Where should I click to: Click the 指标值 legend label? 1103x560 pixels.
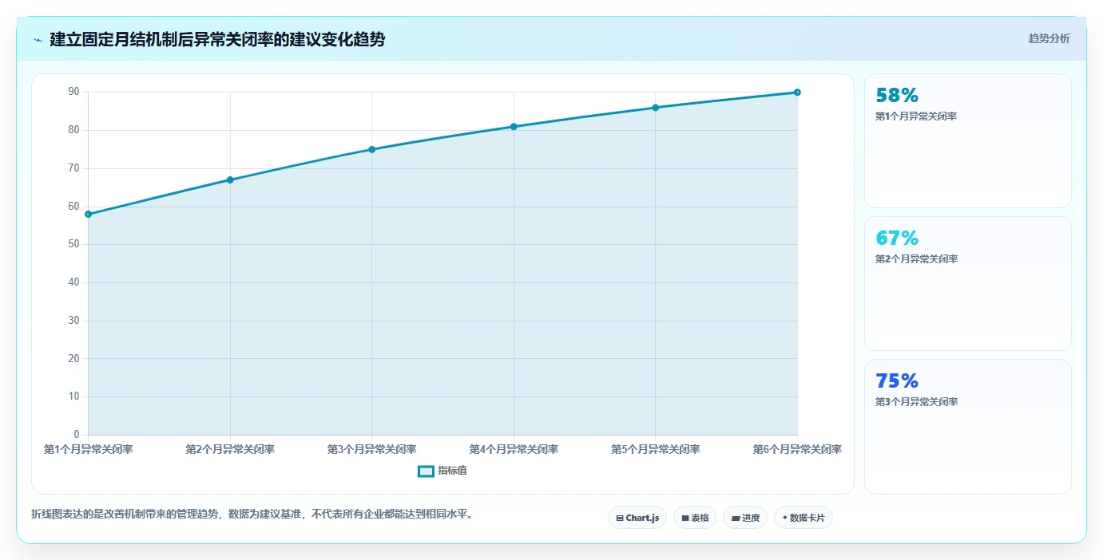coord(452,471)
